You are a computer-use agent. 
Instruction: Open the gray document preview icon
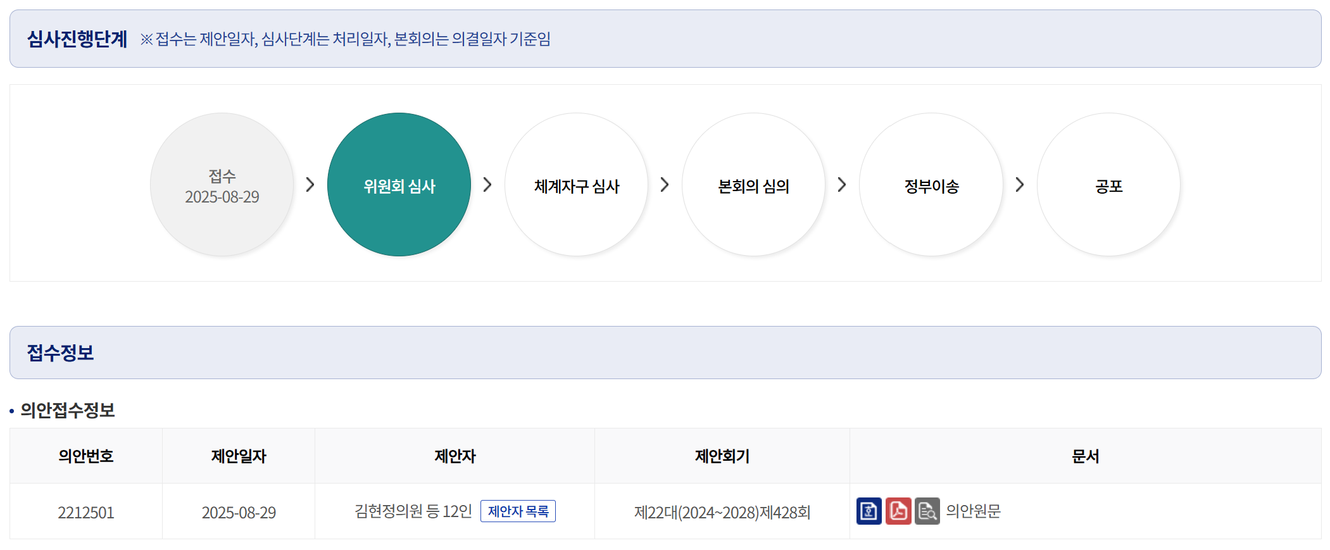click(927, 511)
